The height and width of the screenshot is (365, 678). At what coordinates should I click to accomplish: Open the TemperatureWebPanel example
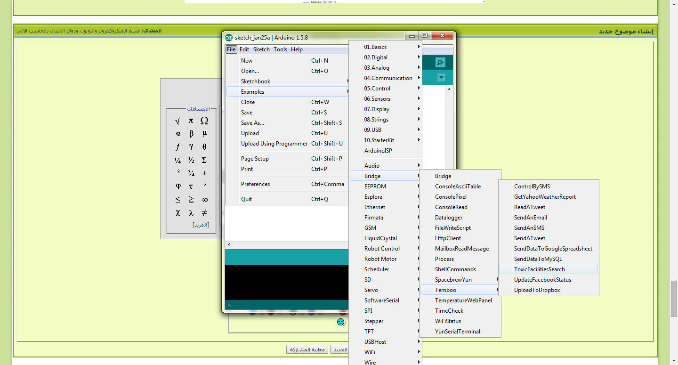(x=460, y=300)
